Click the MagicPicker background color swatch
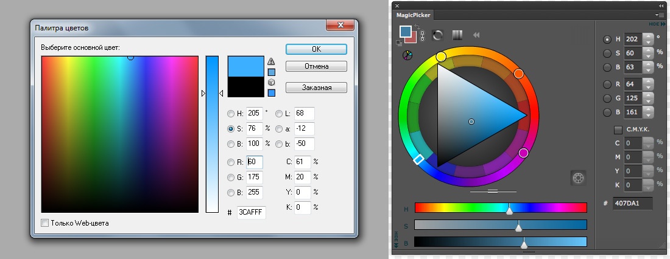Viewport: 670px width, 259px height. coord(413,39)
